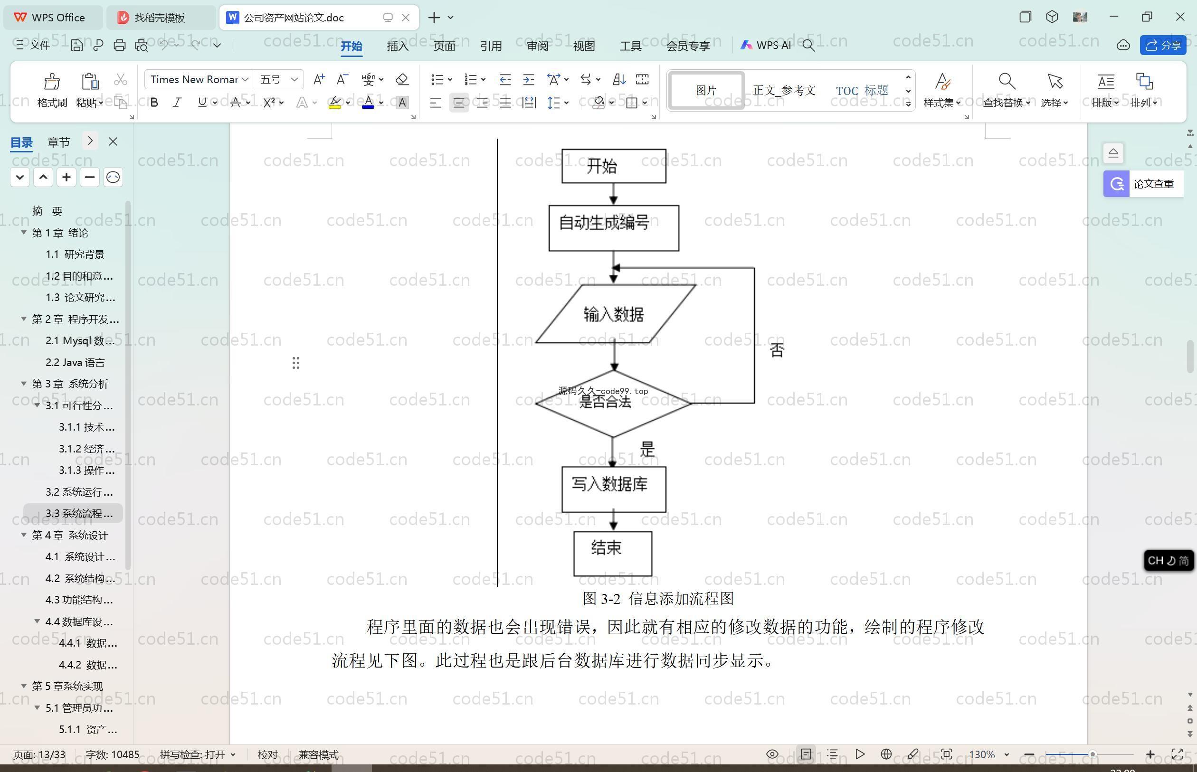
Task: Click the font color A swatch
Action: pos(368,103)
